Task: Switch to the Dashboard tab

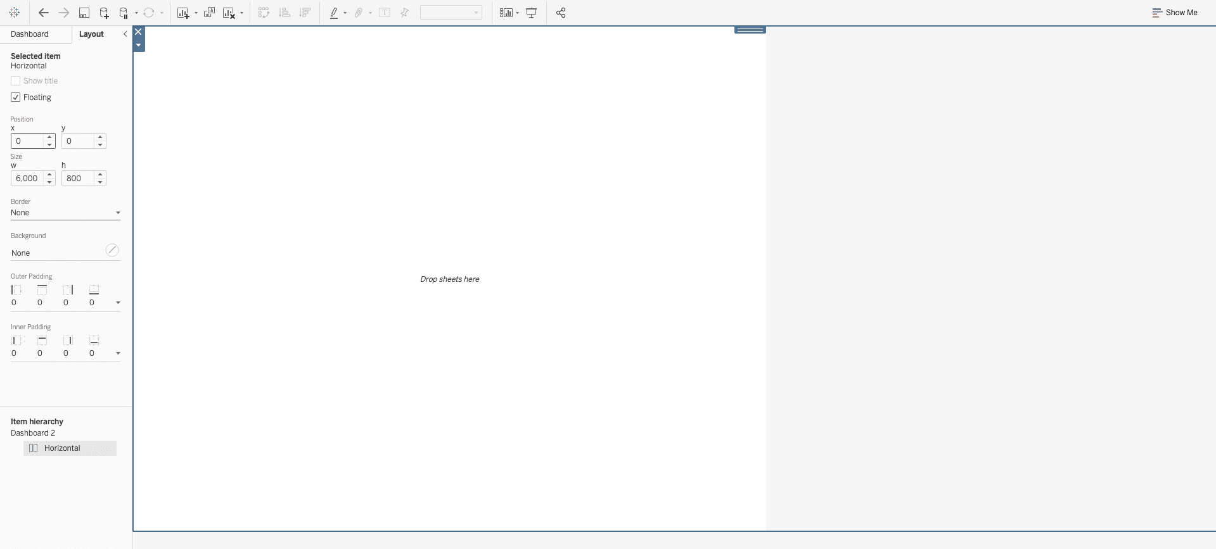Action: click(x=30, y=34)
